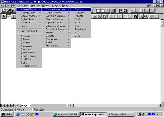Image resolution: width=164 pixels, height=117 pixels.
Task: Pick recent item 6 Sine Source
Action: coord(29,53)
